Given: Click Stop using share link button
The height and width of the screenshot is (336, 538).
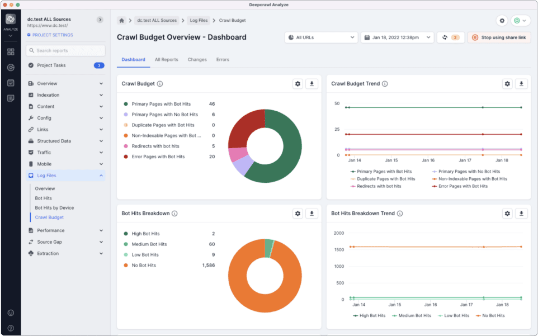Looking at the screenshot, I should [x=499, y=37].
